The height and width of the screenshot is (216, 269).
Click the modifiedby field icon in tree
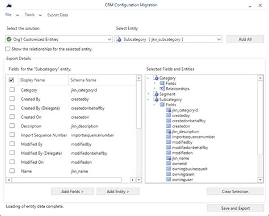click(169, 142)
